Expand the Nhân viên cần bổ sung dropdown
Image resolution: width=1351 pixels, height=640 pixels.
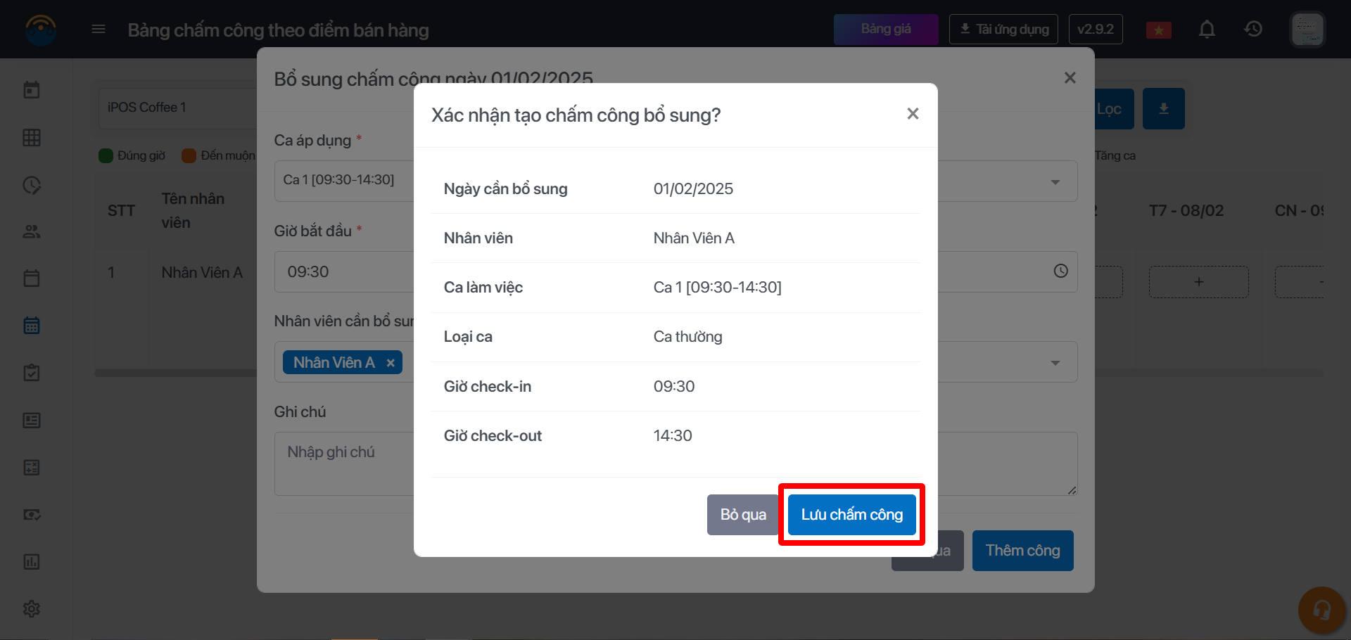coord(1055,363)
